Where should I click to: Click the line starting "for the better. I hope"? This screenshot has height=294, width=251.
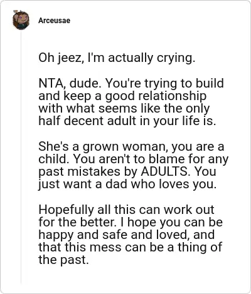tap(131, 222)
